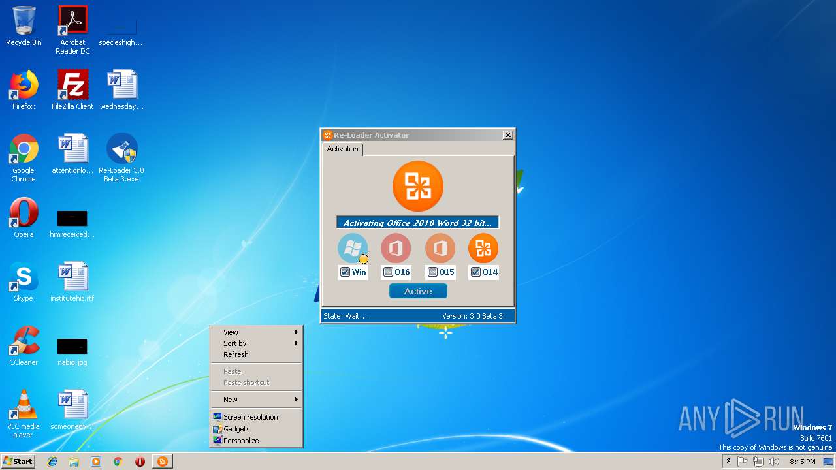This screenshot has height=470, width=836.
Task: Open the Start menu
Action: [18, 462]
